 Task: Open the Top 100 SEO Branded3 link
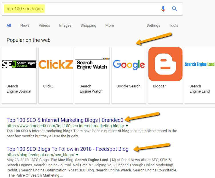pyautogui.click(x=65, y=120)
